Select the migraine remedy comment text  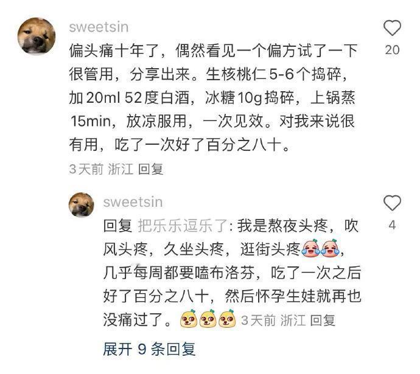[214, 98]
